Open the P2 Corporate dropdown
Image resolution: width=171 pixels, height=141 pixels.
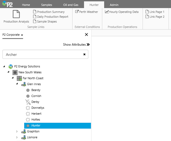(13, 35)
